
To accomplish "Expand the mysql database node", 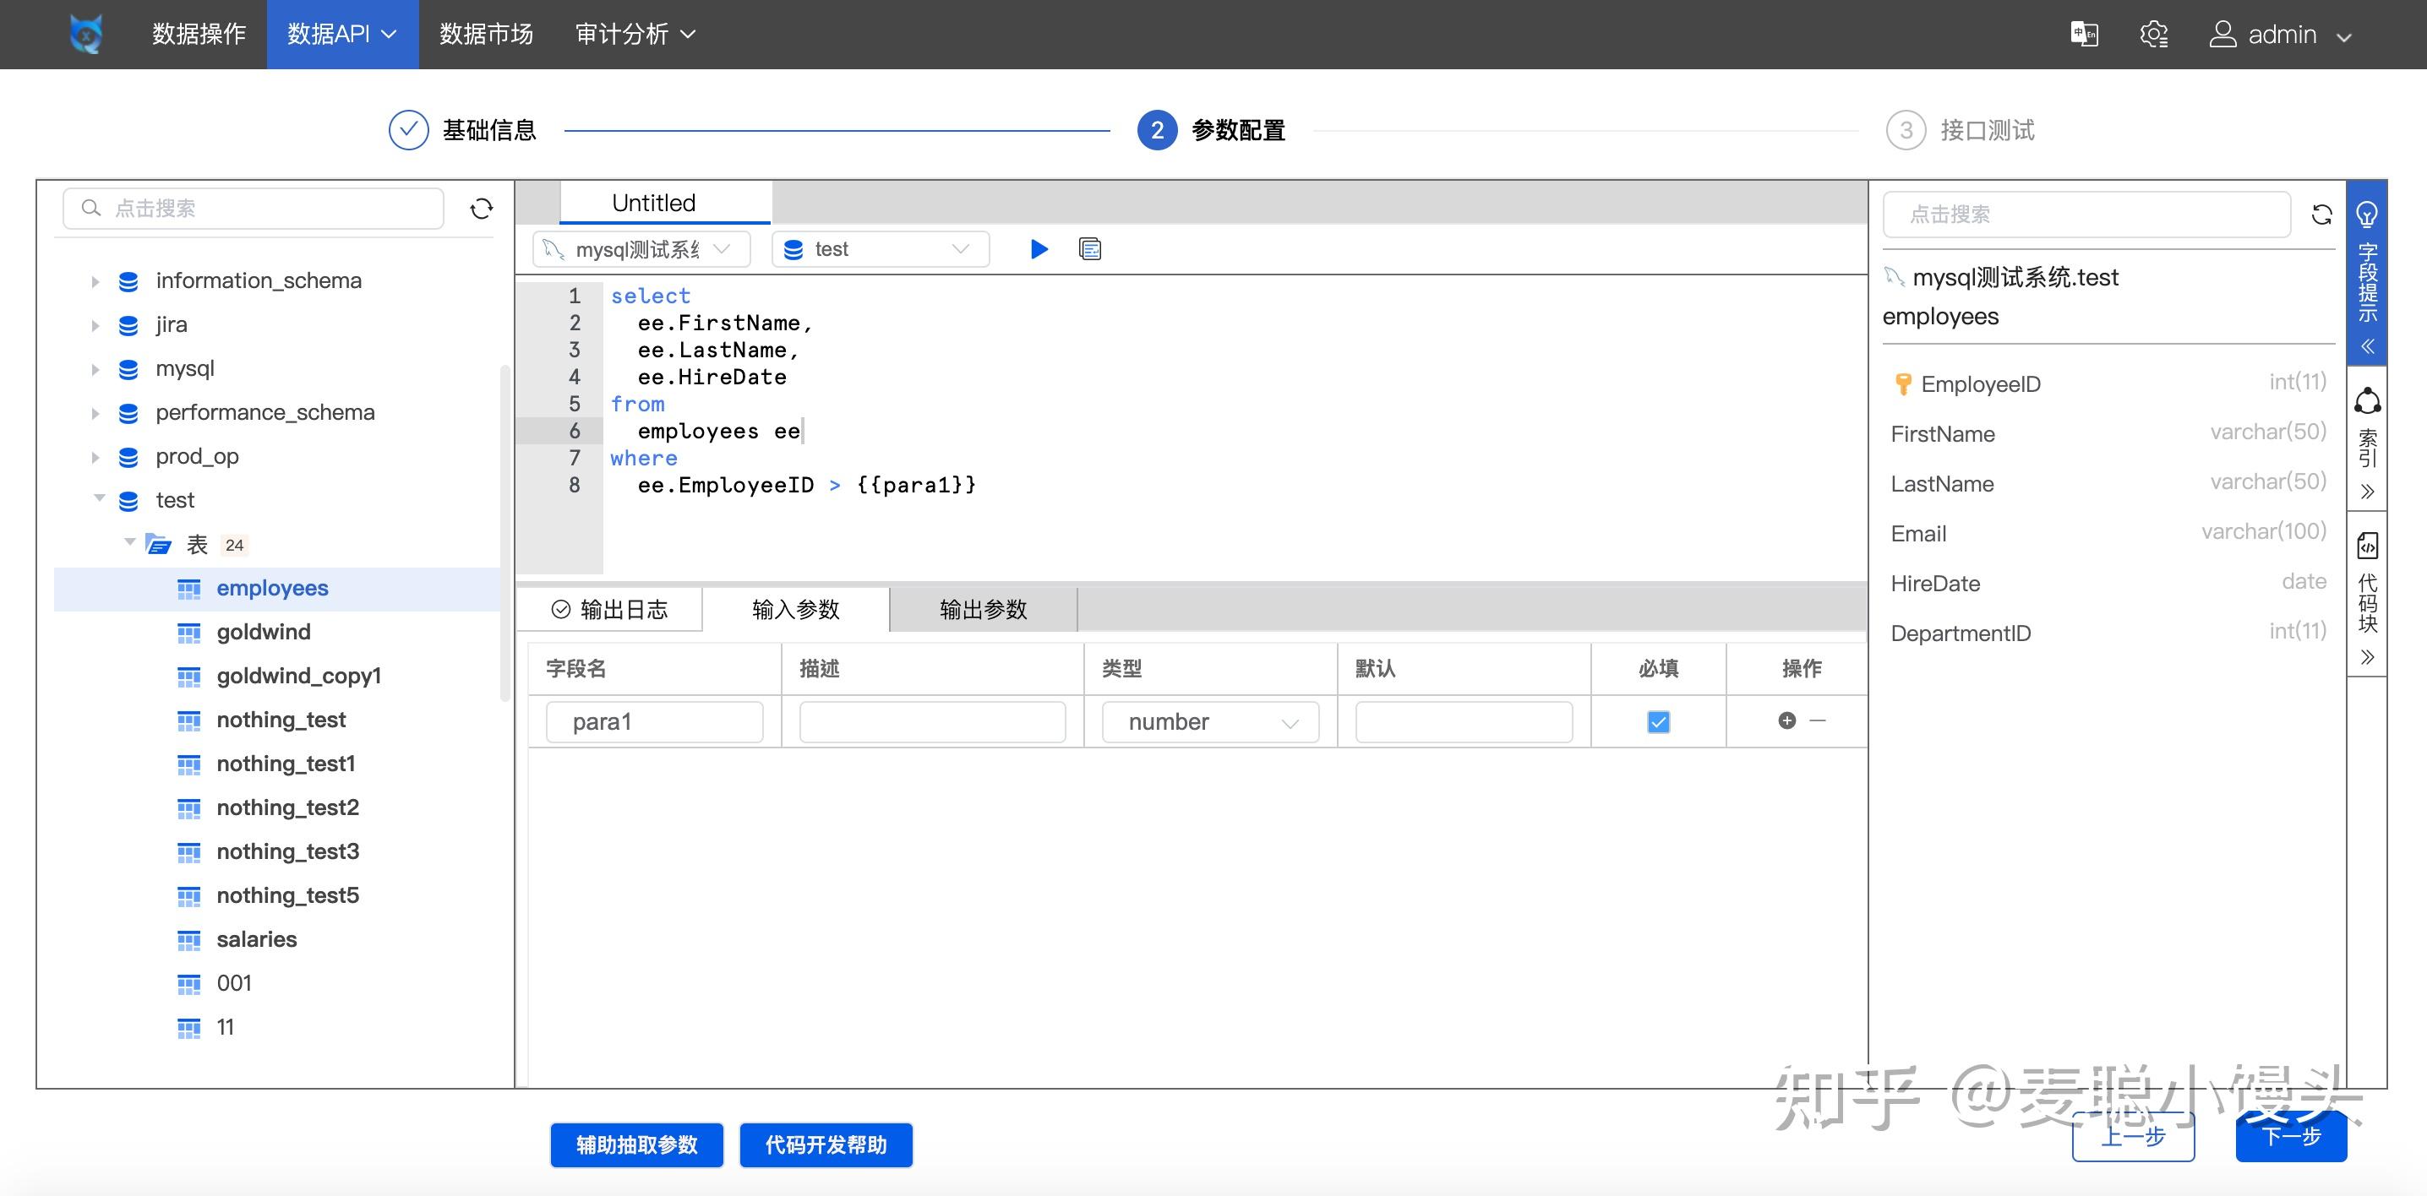I will [x=95, y=368].
